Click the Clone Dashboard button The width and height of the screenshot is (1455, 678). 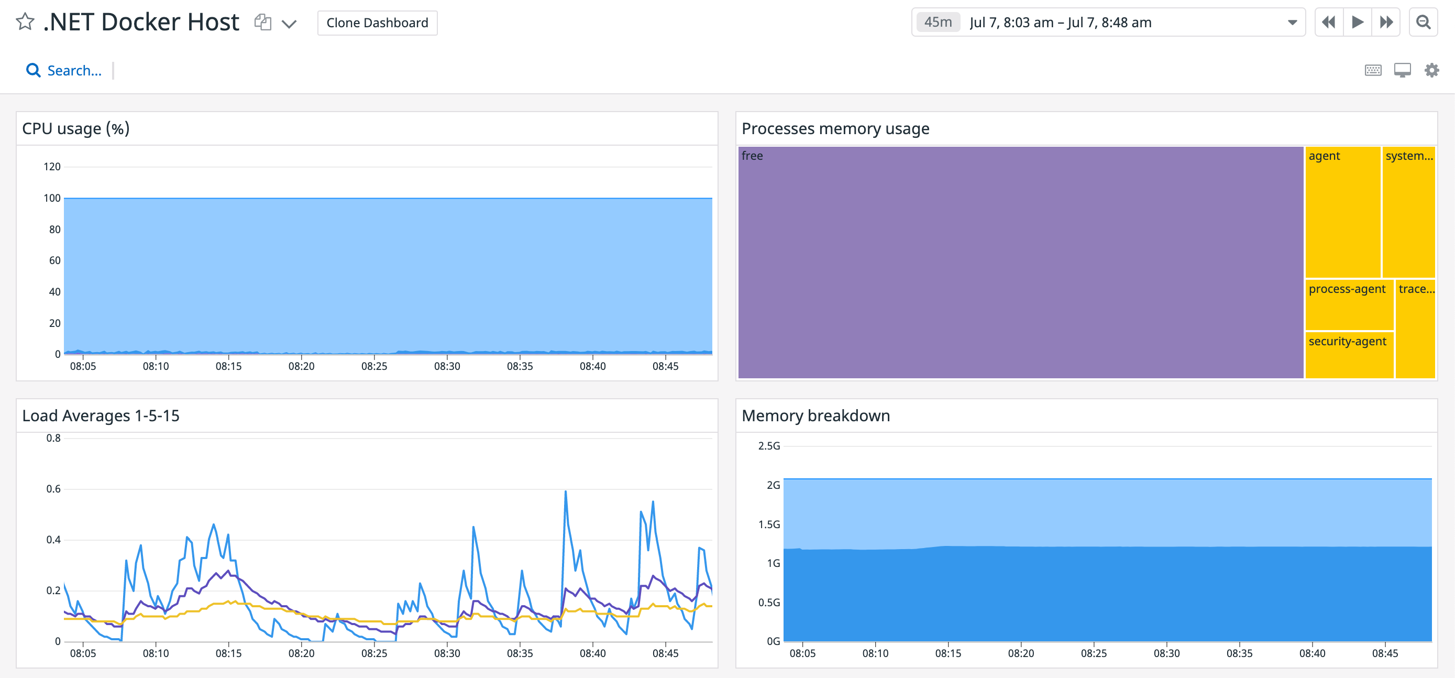tap(376, 23)
